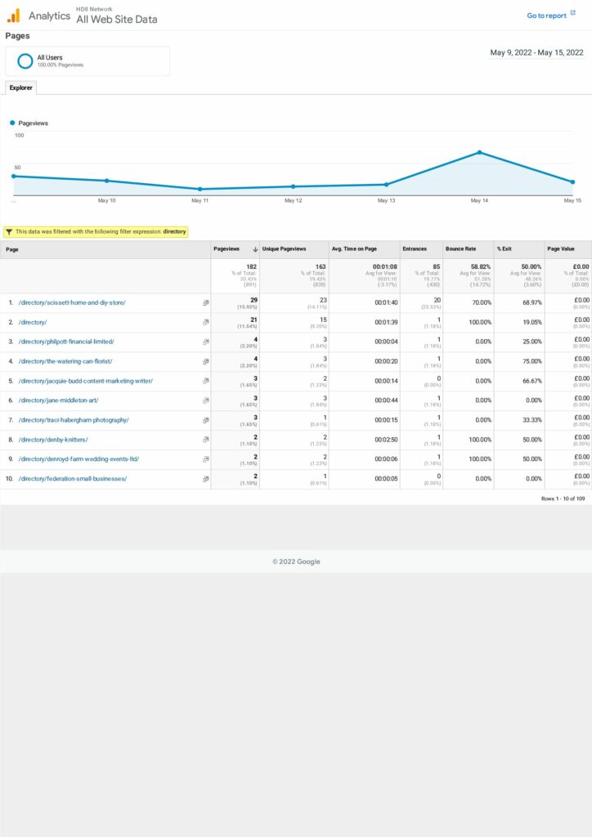Screen dimensions: 592x837
Task: Open /directory/traci-habergham-photography/ link
Action: coord(74,420)
